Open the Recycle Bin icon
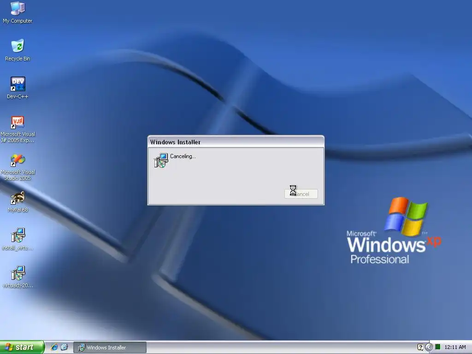The image size is (472, 354). [x=18, y=50]
